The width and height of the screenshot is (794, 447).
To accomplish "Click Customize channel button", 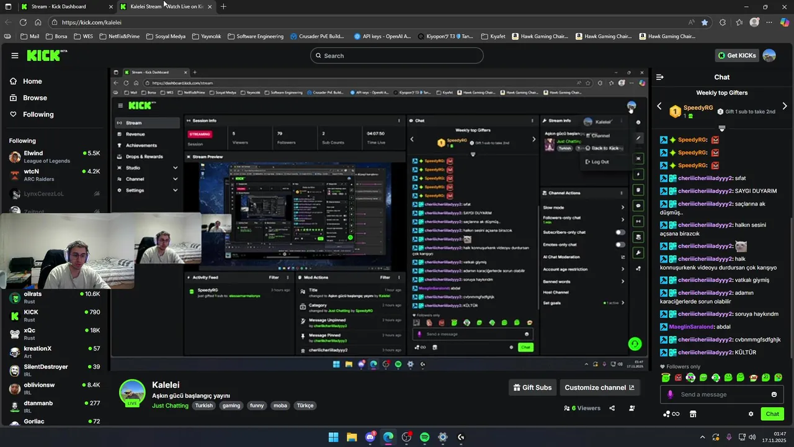I will coord(600,387).
